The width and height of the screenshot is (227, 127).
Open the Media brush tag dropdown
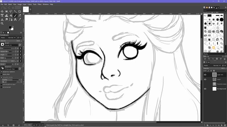[x=215, y=54]
